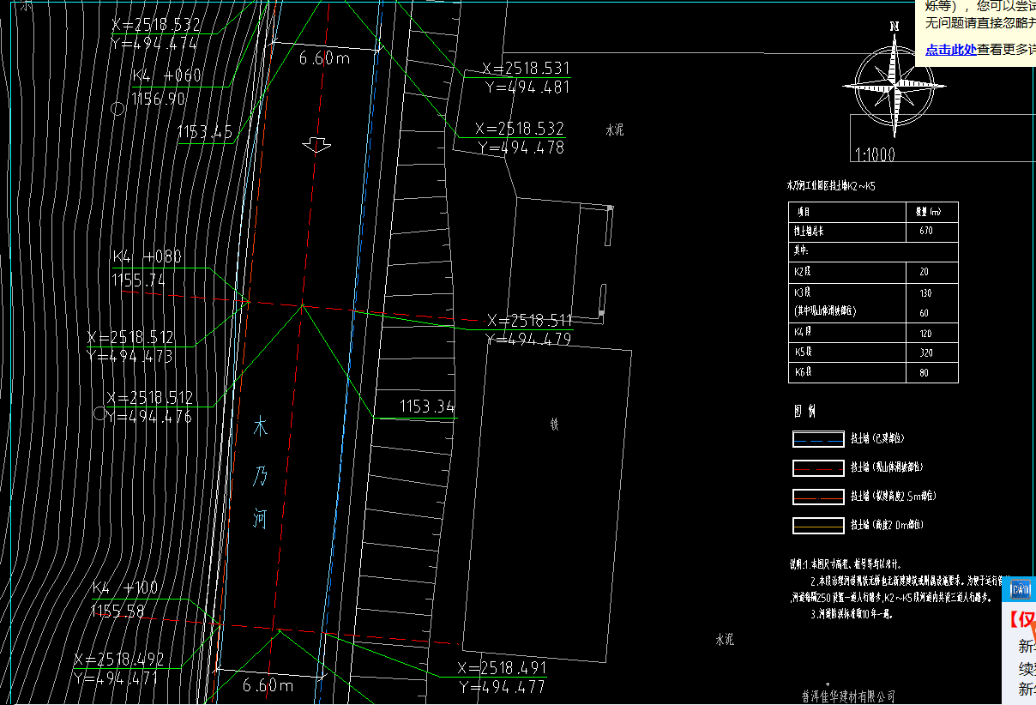
Task: Select elevation value 1155.58
Action: point(117,612)
